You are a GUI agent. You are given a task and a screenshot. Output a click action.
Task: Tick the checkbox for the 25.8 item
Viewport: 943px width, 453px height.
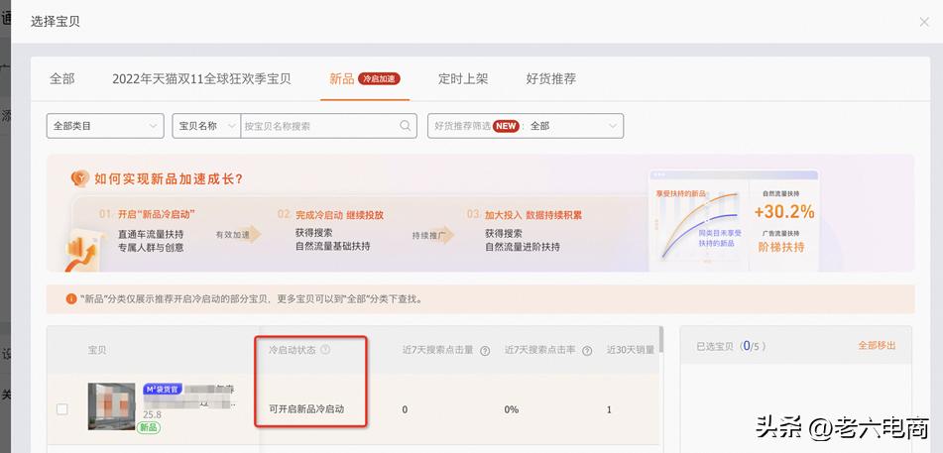61,409
